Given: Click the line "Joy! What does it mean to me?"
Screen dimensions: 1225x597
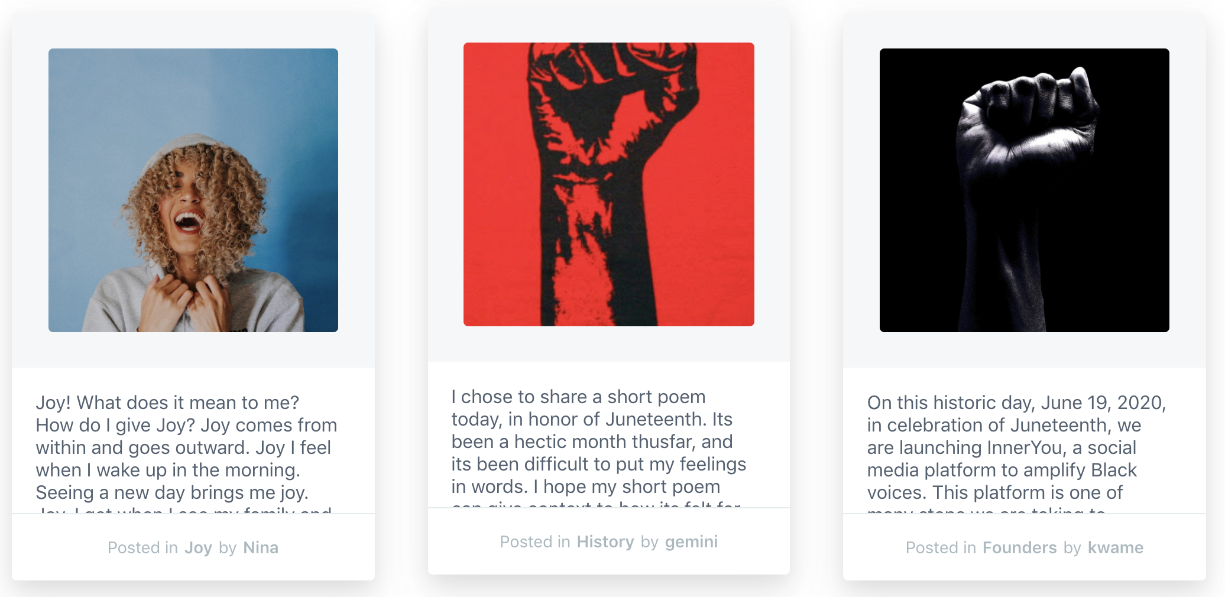Looking at the screenshot, I should [x=167, y=403].
